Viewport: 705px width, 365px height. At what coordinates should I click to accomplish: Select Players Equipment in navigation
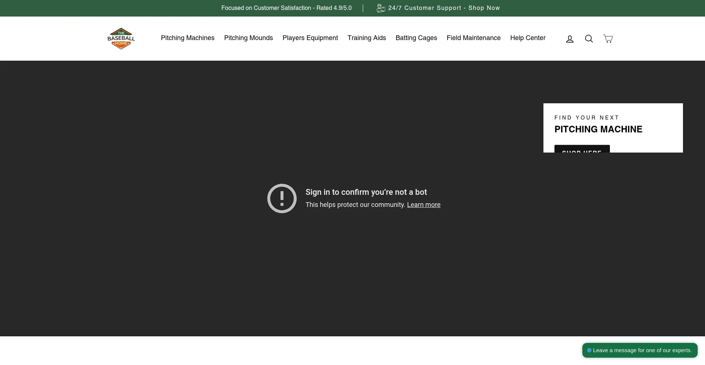pos(310,38)
